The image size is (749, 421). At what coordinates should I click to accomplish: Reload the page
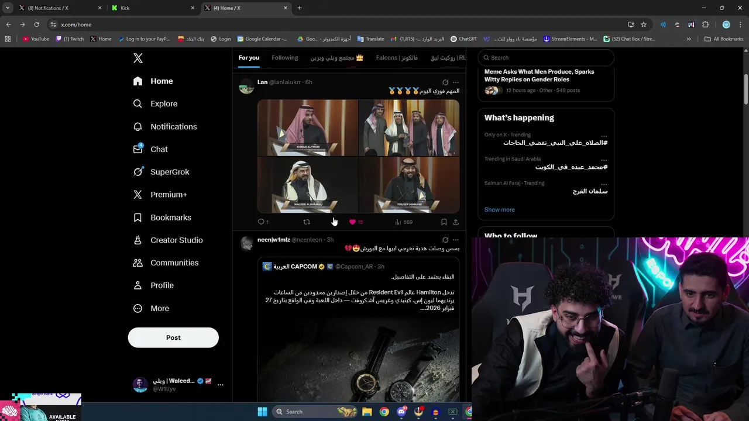point(36,25)
